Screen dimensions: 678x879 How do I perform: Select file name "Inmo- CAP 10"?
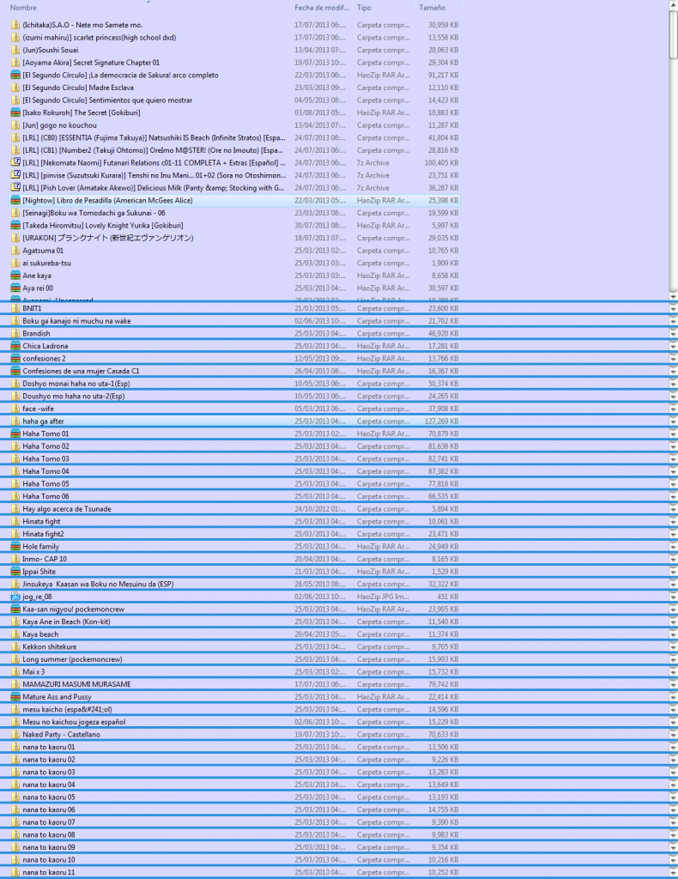coord(45,559)
